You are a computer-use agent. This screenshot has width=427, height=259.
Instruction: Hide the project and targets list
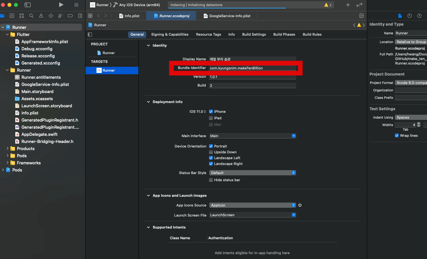pos(90,34)
